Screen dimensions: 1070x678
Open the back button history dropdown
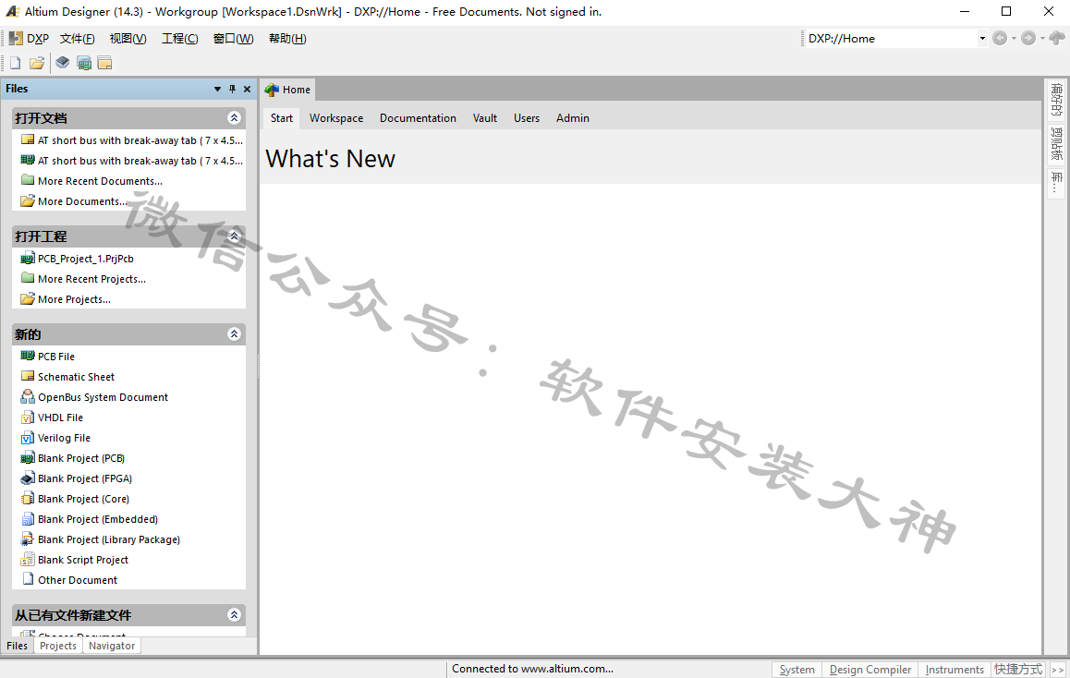1014,38
